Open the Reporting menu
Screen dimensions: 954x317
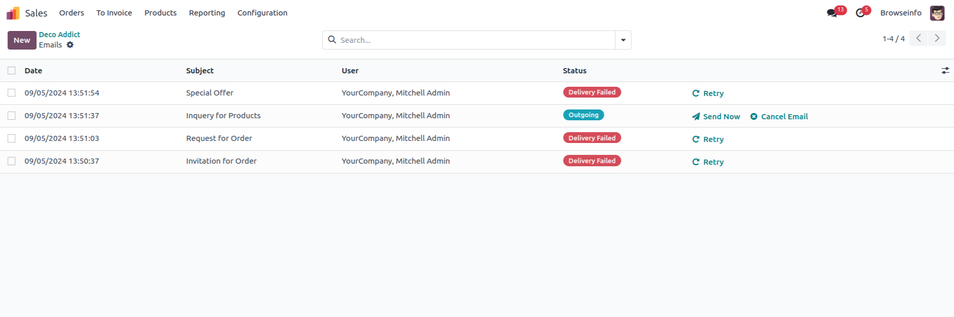click(x=207, y=13)
